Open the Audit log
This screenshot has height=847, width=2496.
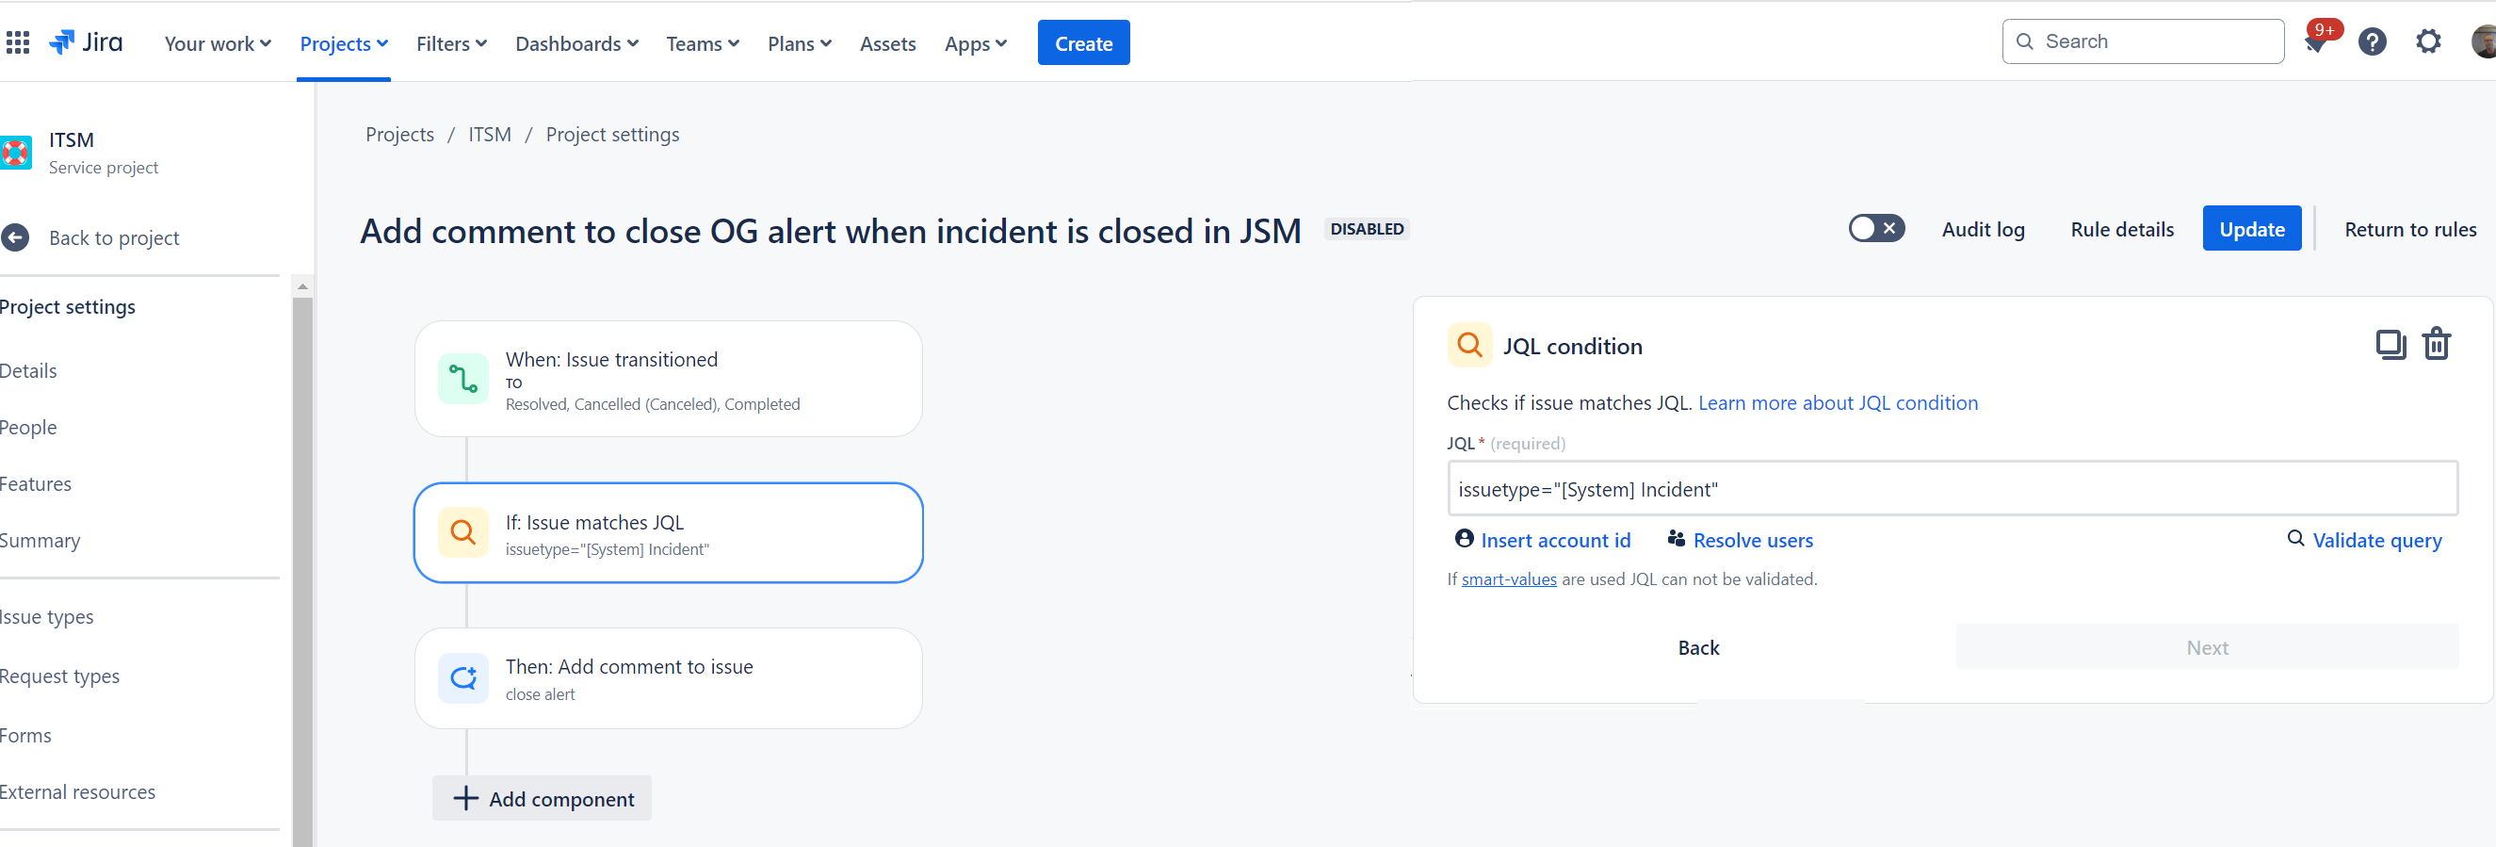[x=1983, y=229]
